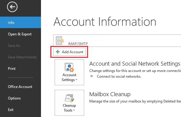Click the Account and Social Network Settings heading

point(135,64)
